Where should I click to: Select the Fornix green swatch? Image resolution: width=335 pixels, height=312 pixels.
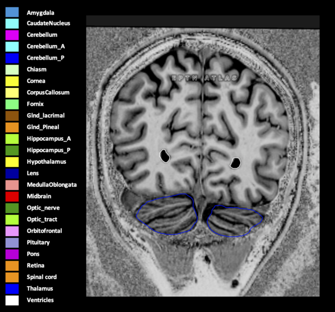[12, 104]
